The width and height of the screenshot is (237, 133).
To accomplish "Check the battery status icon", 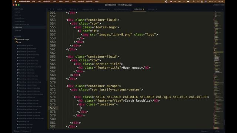I will pyautogui.click(x=188, y=1).
